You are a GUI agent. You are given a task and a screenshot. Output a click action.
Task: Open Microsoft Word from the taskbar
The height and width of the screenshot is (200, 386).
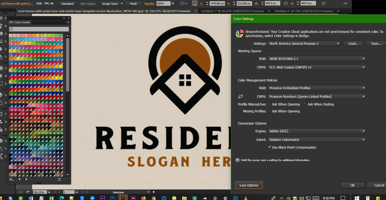click(x=31, y=198)
